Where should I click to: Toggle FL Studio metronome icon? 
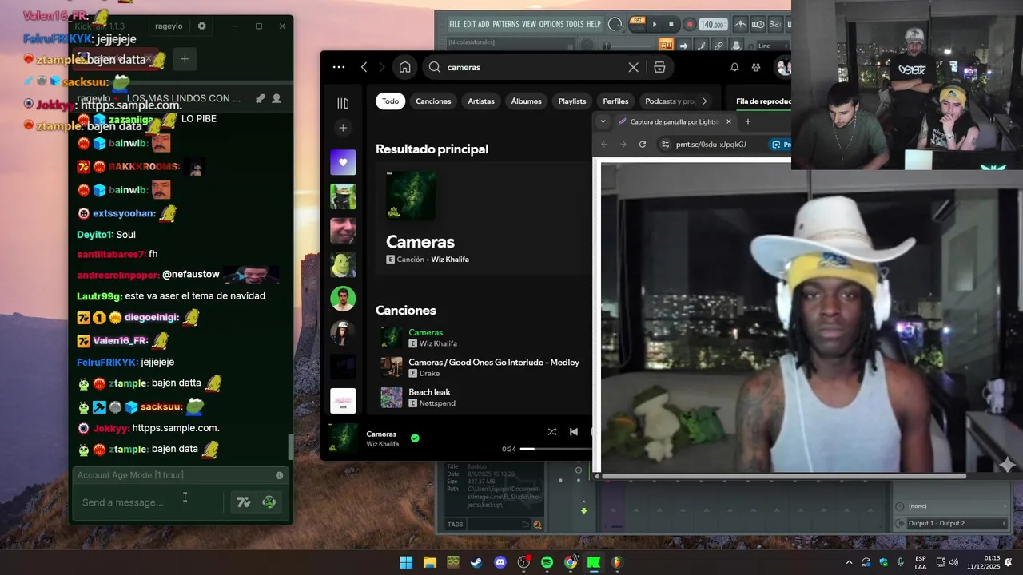point(741,25)
